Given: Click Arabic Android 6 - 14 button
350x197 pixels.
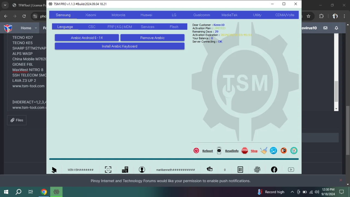Looking at the screenshot, I should [87, 38].
